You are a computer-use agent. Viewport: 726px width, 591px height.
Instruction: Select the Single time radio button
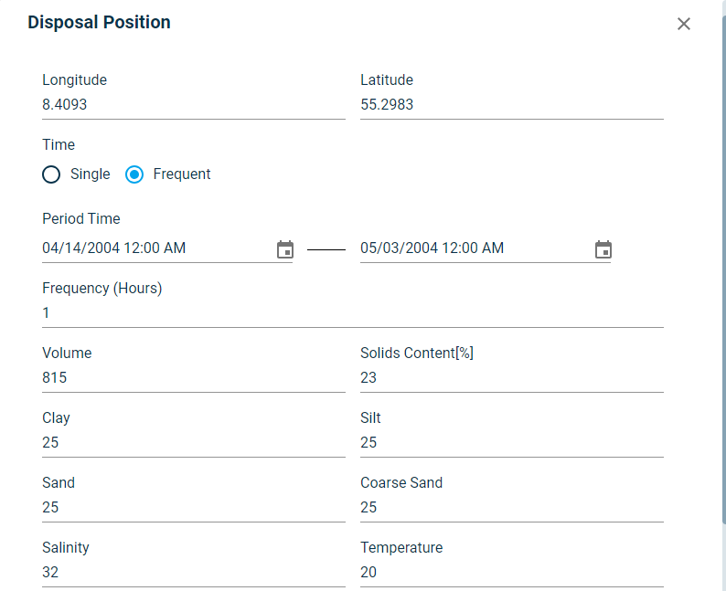click(51, 174)
